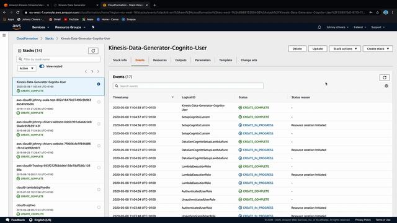Image resolution: width=397 pixels, height=223 pixels.
Task: Click the Update stack button
Action: (318, 49)
